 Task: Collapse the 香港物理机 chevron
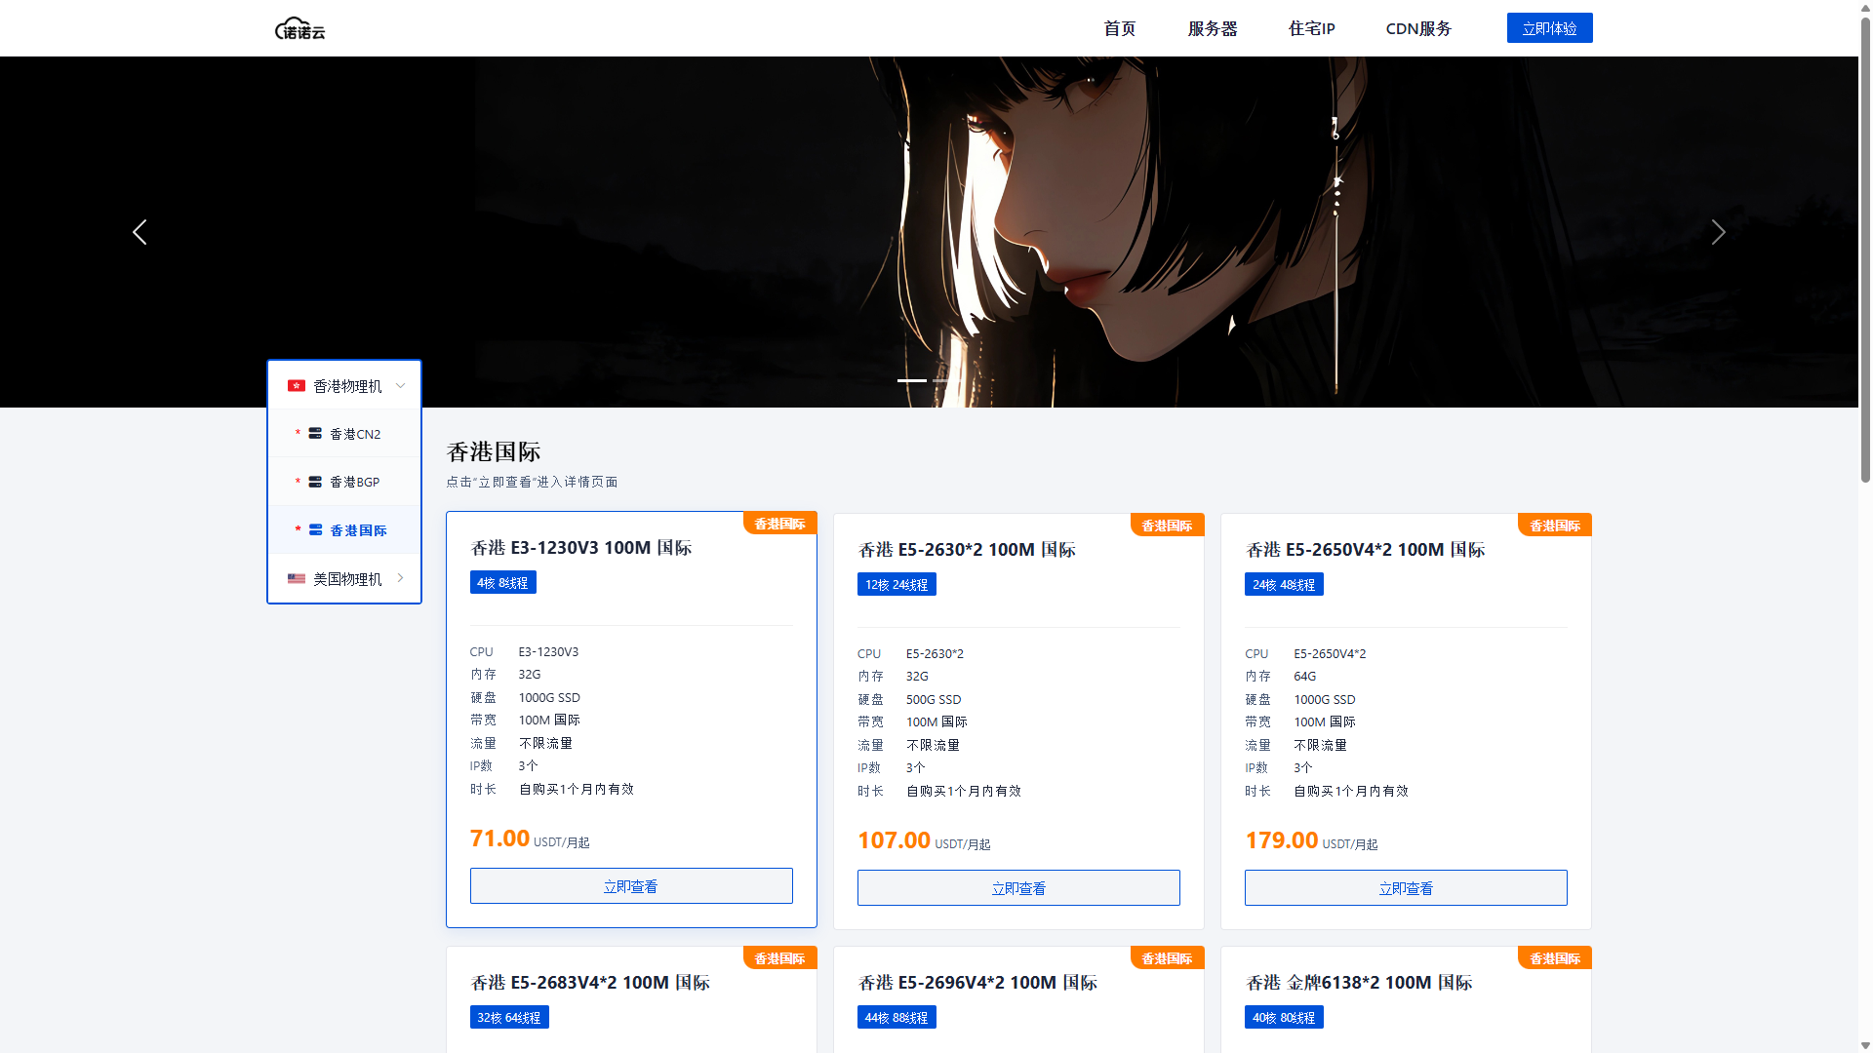click(x=400, y=386)
